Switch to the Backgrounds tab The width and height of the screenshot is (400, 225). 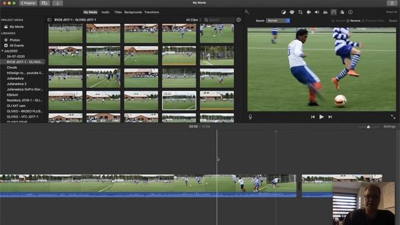point(133,12)
